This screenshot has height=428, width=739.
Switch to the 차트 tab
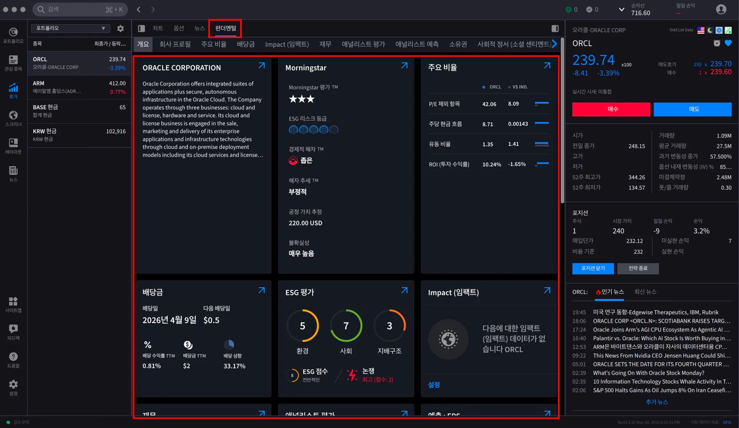click(158, 28)
